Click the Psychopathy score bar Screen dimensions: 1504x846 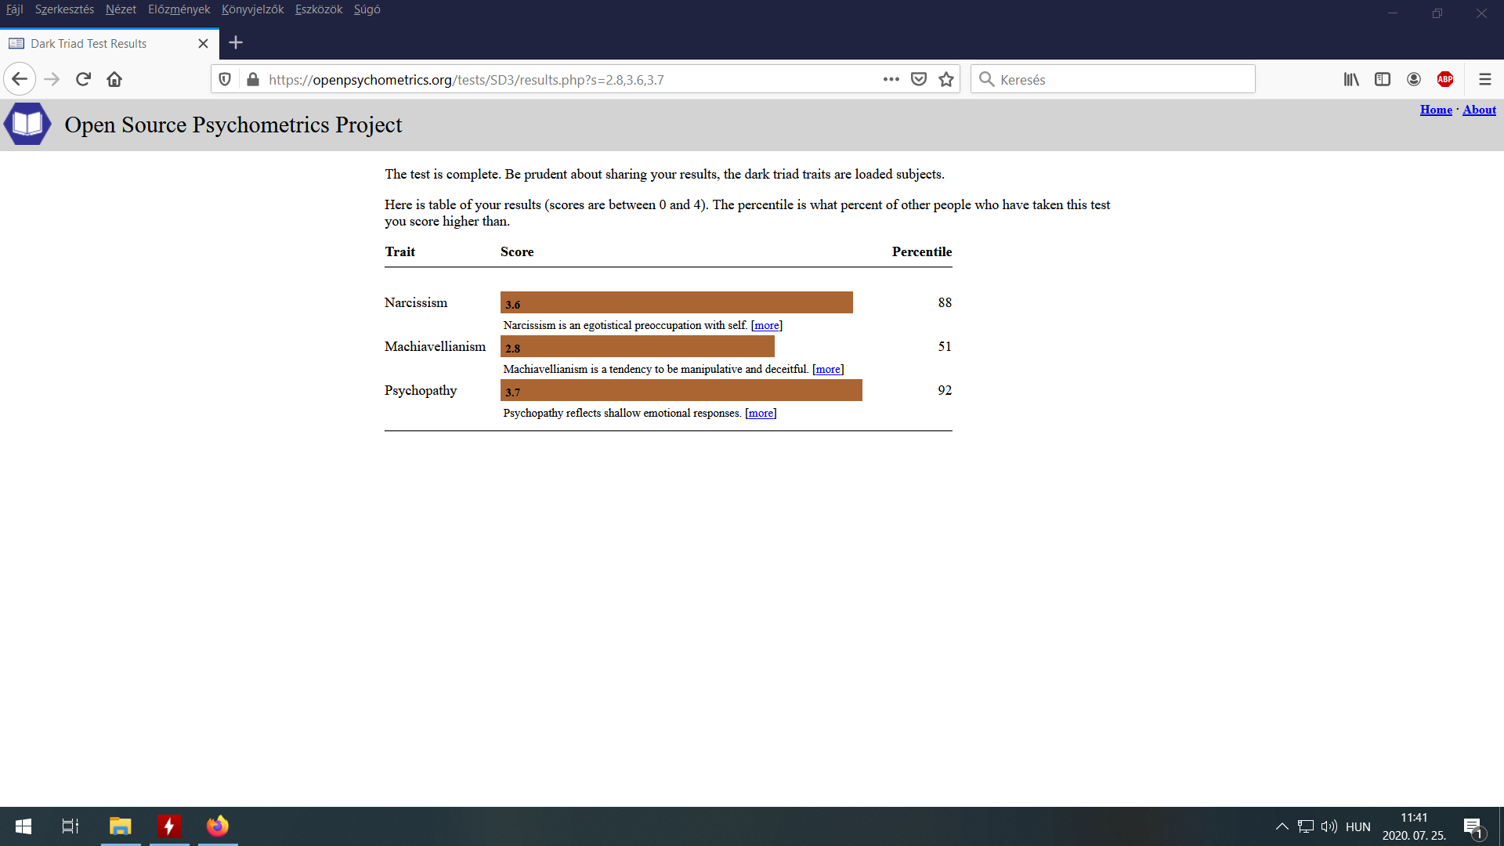[x=683, y=390]
